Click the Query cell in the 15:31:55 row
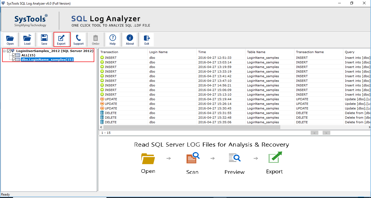The height and width of the screenshot is (198, 371). 357,113
